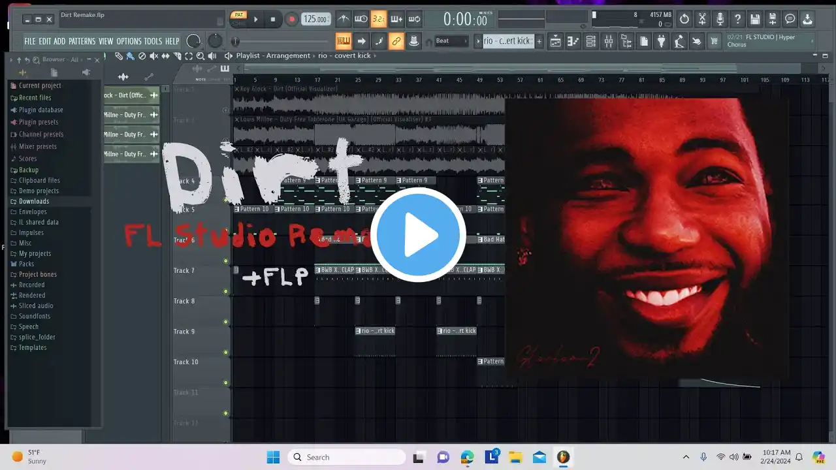The height and width of the screenshot is (470, 836).
Task: Open the pattern selector 'rio - c..ert kick'
Action: pos(507,41)
